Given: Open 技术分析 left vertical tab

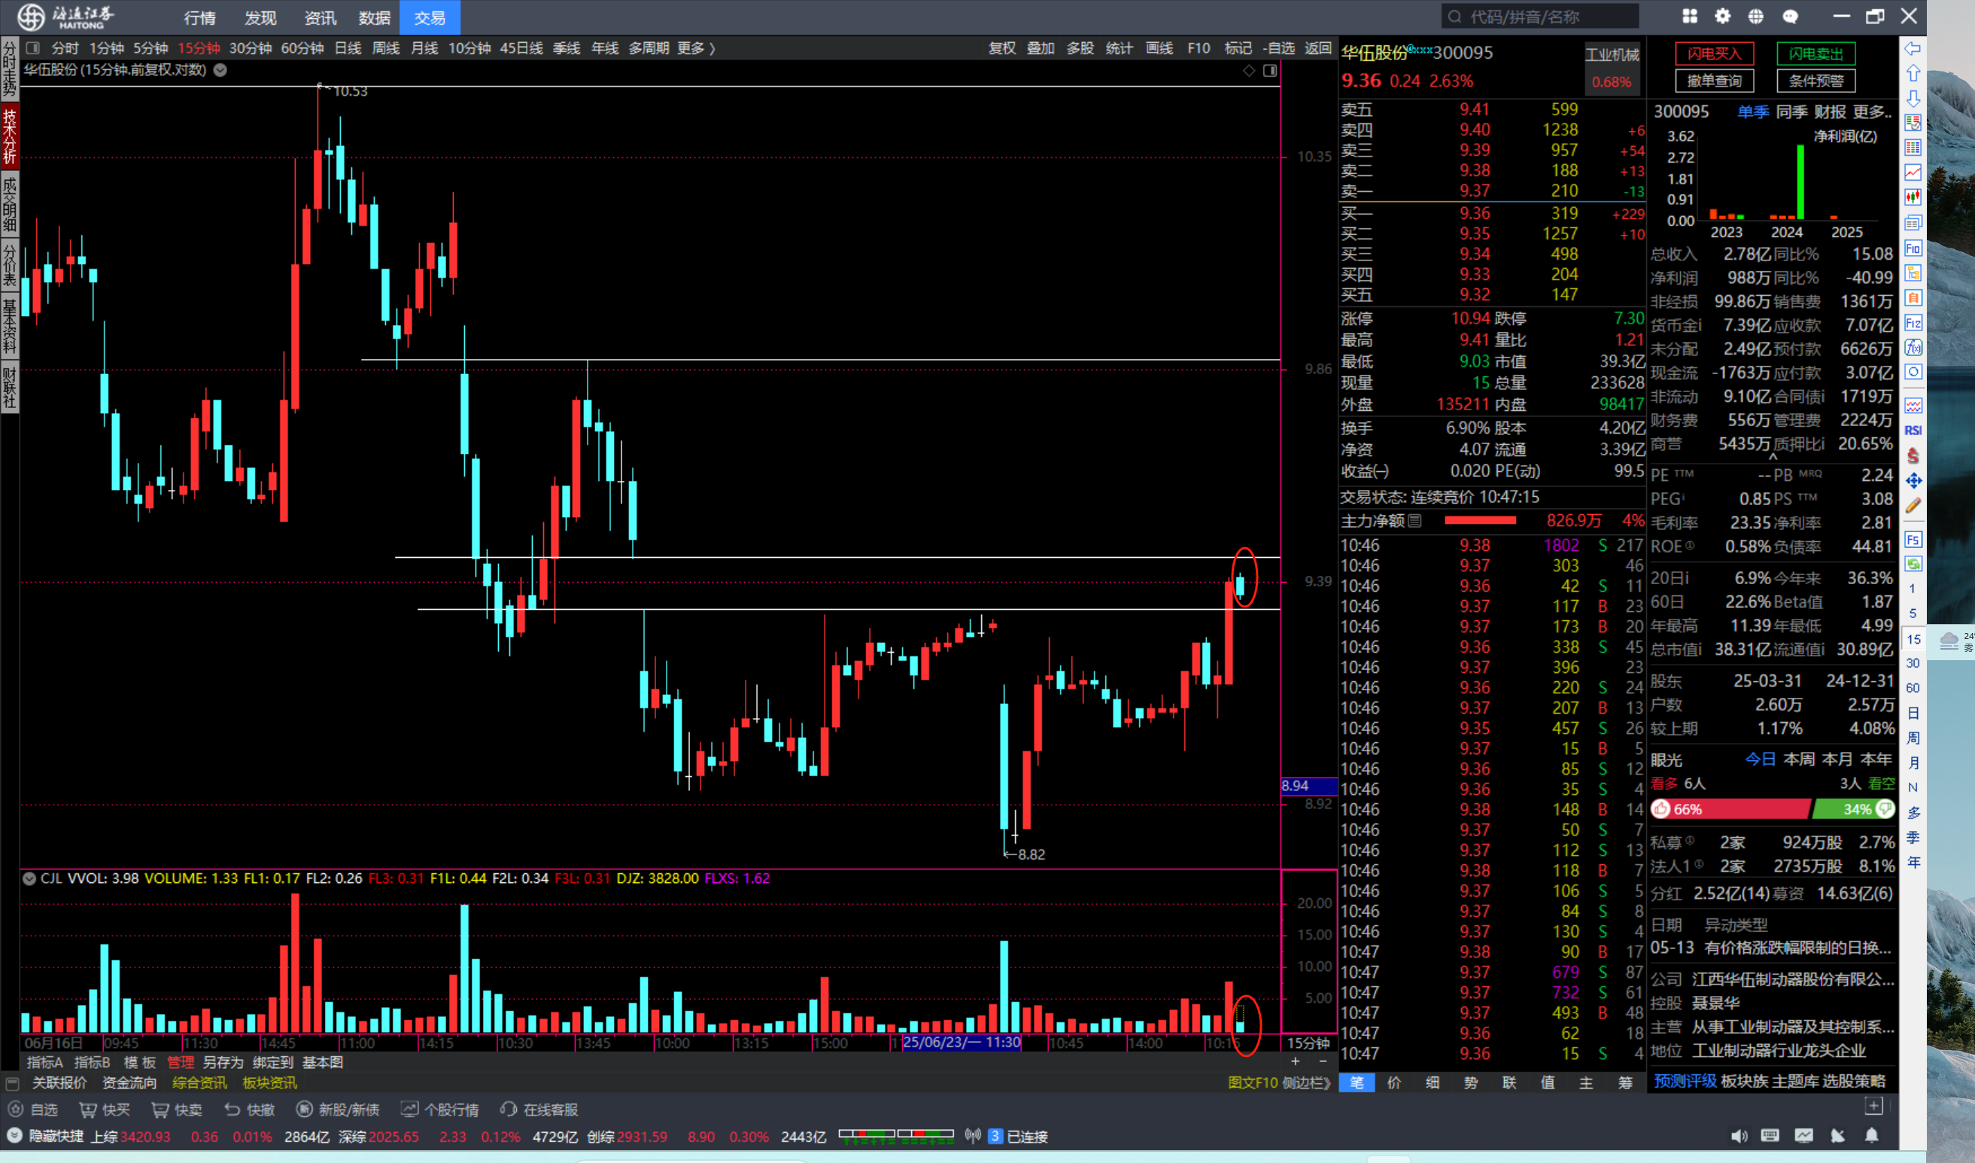Looking at the screenshot, I should (x=9, y=135).
